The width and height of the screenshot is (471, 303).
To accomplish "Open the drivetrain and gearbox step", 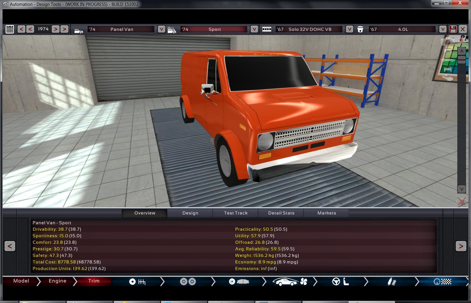I will click(137, 282).
